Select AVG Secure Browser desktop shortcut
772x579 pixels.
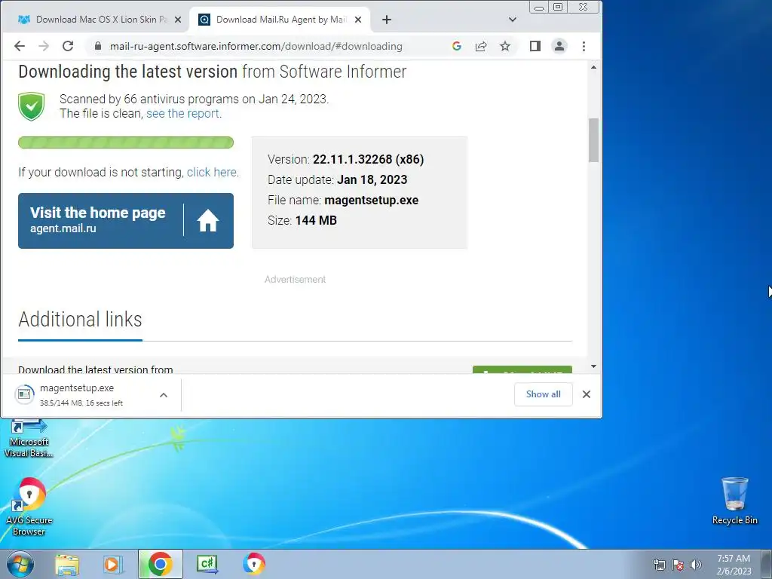coord(29,507)
